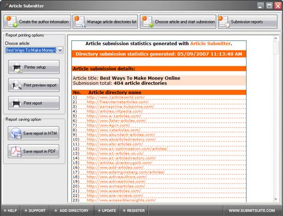Open the articles.directorygold.com link

pyautogui.click(x=119, y=163)
